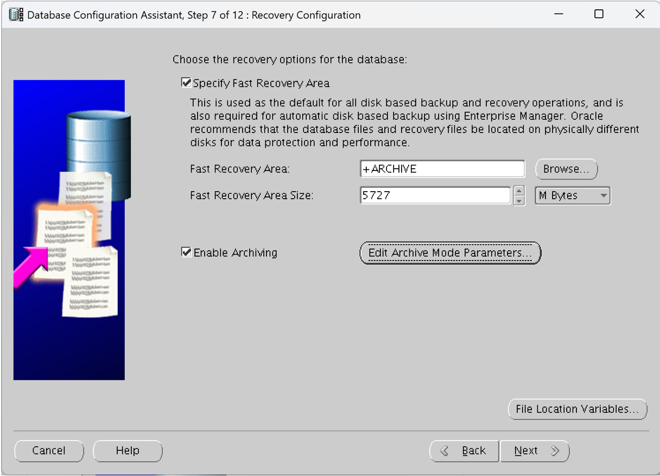Browse for the Fast Recovery Area location
The image size is (660, 476).
coord(566,169)
